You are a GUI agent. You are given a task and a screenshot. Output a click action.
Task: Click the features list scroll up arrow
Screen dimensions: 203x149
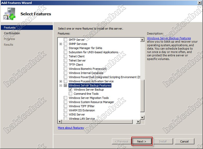click(142, 40)
